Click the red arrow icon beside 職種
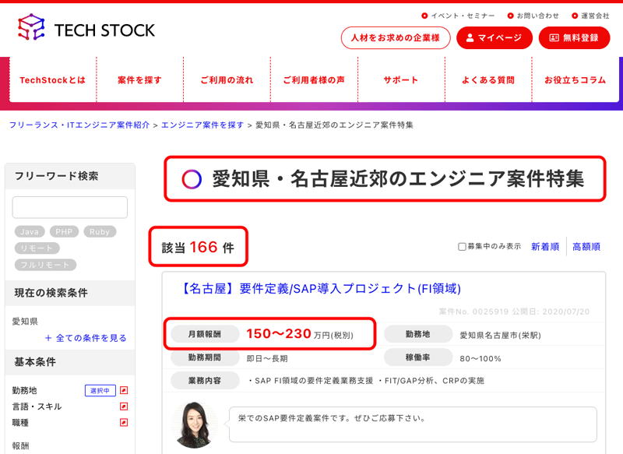 [x=124, y=421]
